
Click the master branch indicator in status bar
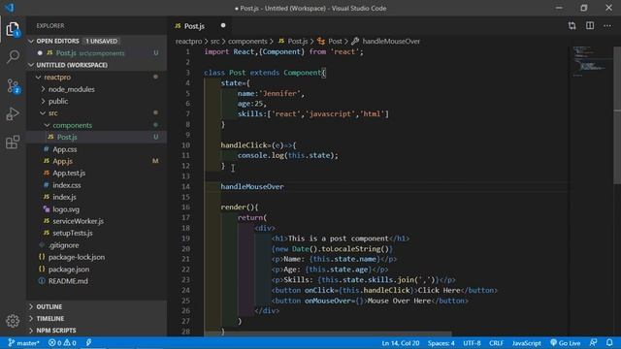pos(23,343)
